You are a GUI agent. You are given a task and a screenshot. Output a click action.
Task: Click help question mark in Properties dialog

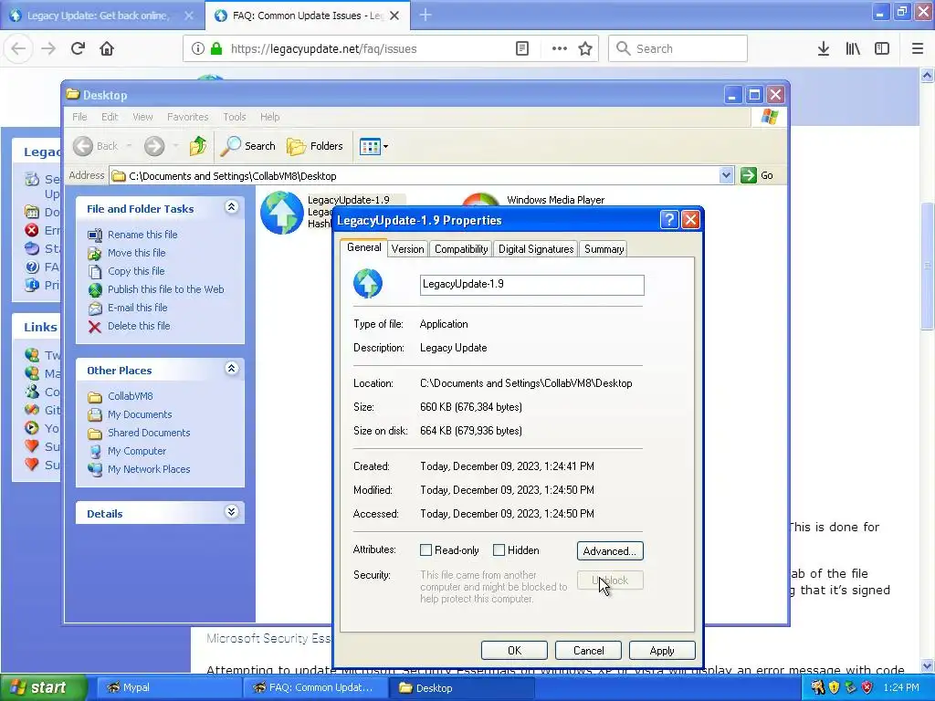[x=669, y=220]
